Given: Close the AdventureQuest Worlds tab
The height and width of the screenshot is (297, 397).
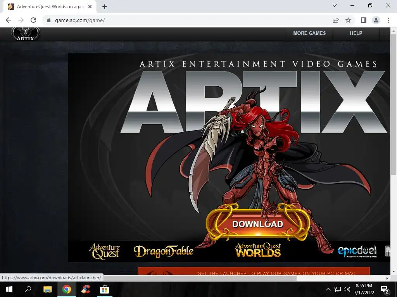Looking at the screenshot, I should coord(90,7).
